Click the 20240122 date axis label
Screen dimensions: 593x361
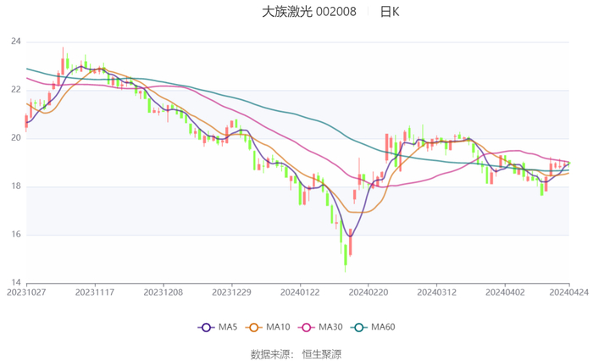click(299, 292)
